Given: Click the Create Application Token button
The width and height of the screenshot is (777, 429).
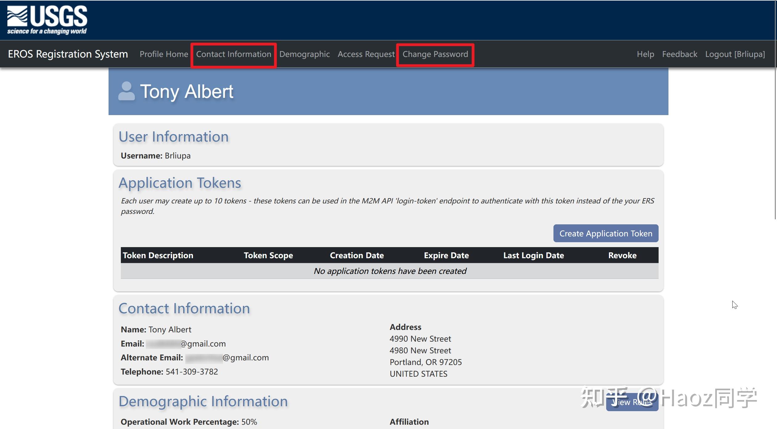Looking at the screenshot, I should [606, 233].
